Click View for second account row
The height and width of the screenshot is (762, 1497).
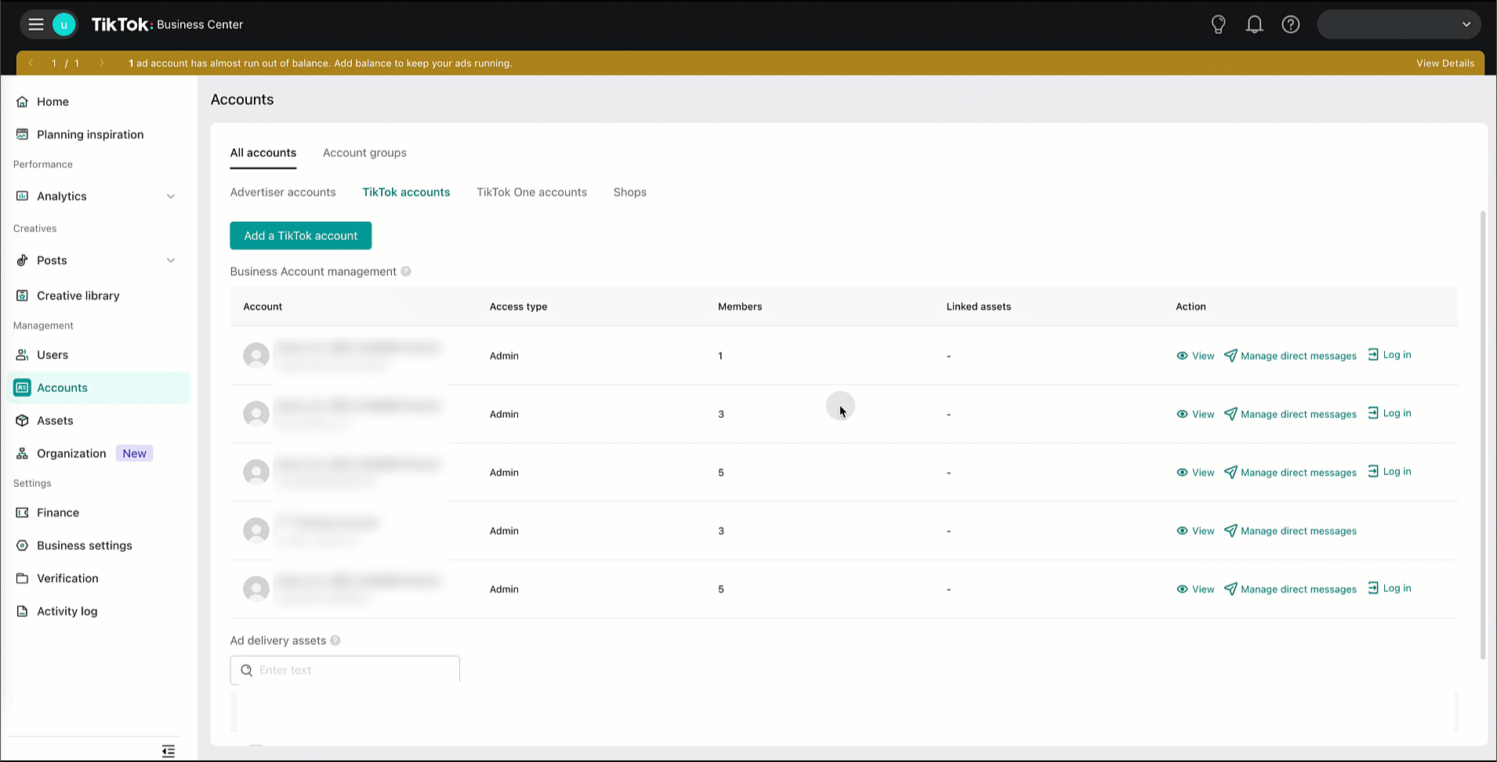[1195, 414]
